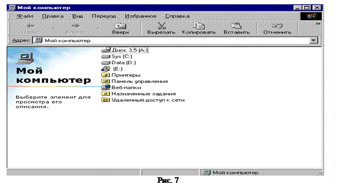
Task: Go up one level with Вверх
Action: click(x=121, y=29)
